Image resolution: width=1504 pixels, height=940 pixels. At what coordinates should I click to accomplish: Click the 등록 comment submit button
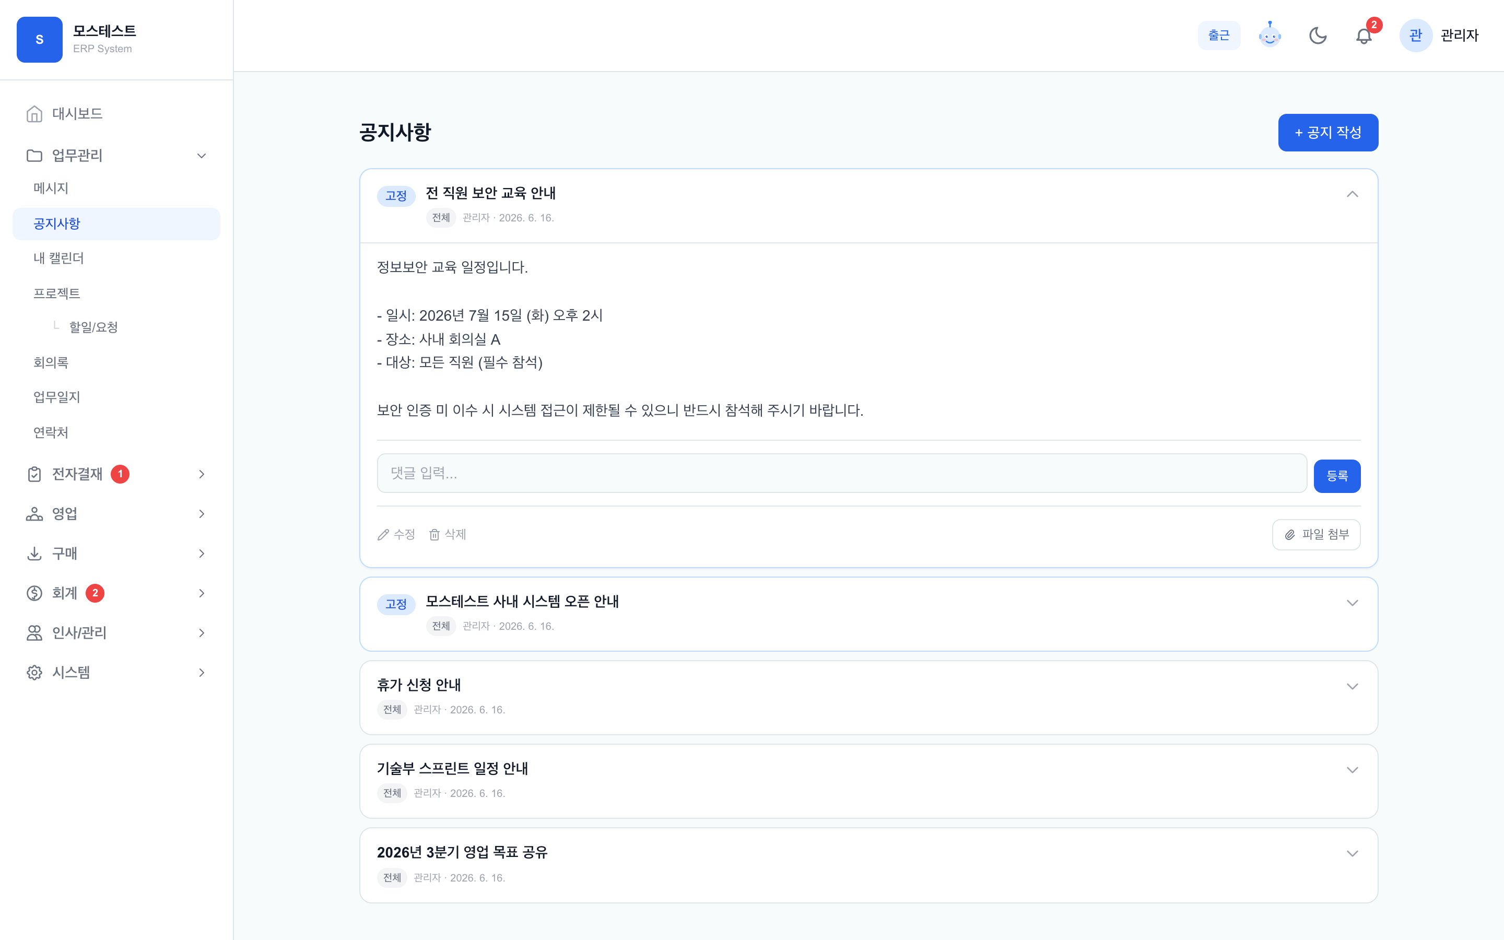(x=1337, y=476)
